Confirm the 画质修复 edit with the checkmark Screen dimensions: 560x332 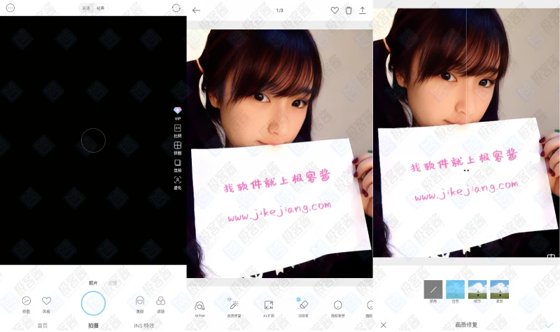[549, 325]
